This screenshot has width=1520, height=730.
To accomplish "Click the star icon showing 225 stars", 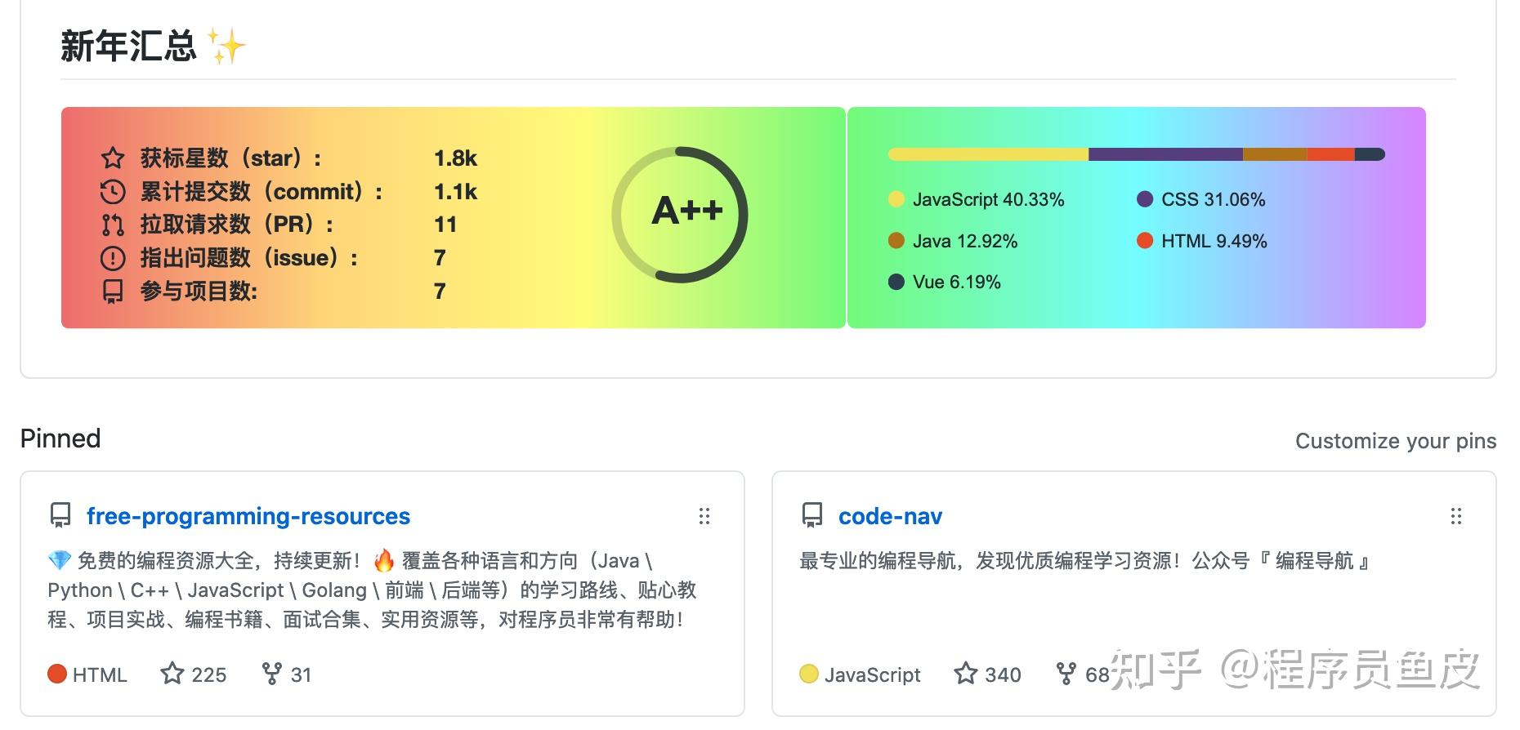I will (x=172, y=674).
